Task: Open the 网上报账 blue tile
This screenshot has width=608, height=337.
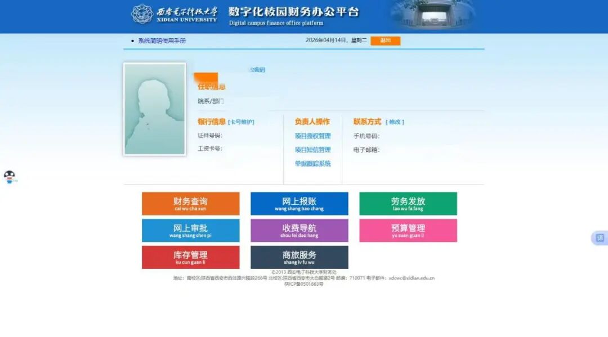Action: pyautogui.click(x=299, y=204)
